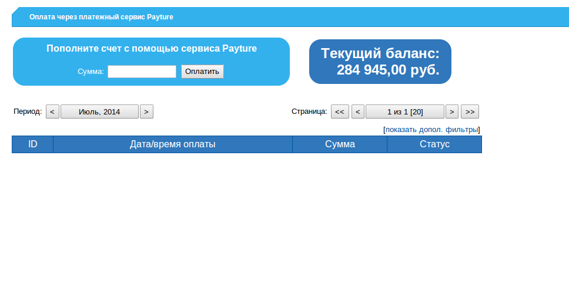The height and width of the screenshot is (304, 569).
Task: Go to next page of results
Action: tap(451, 112)
